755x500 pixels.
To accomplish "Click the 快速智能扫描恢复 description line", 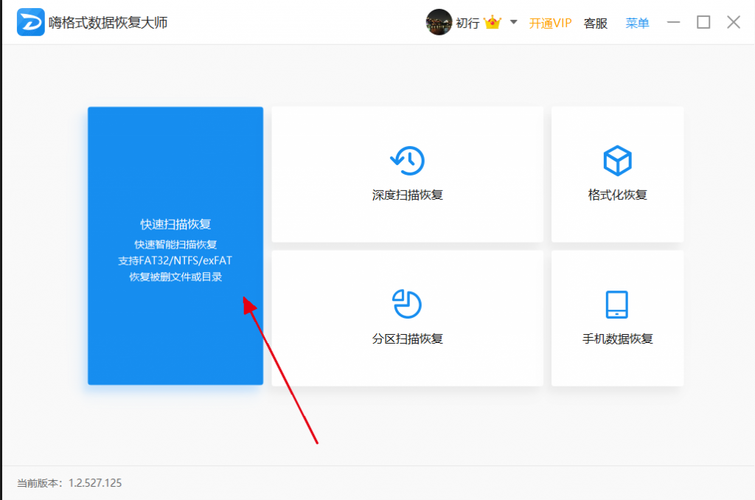I will (x=175, y=244).
